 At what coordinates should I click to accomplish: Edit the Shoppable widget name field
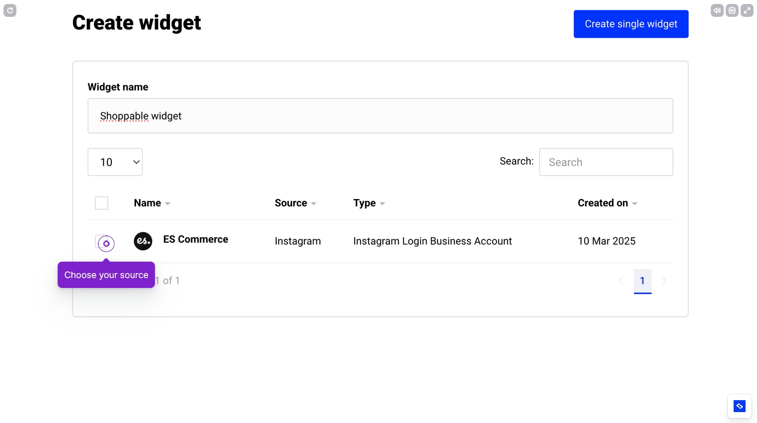pyautogui.click(x=380, y=116)
